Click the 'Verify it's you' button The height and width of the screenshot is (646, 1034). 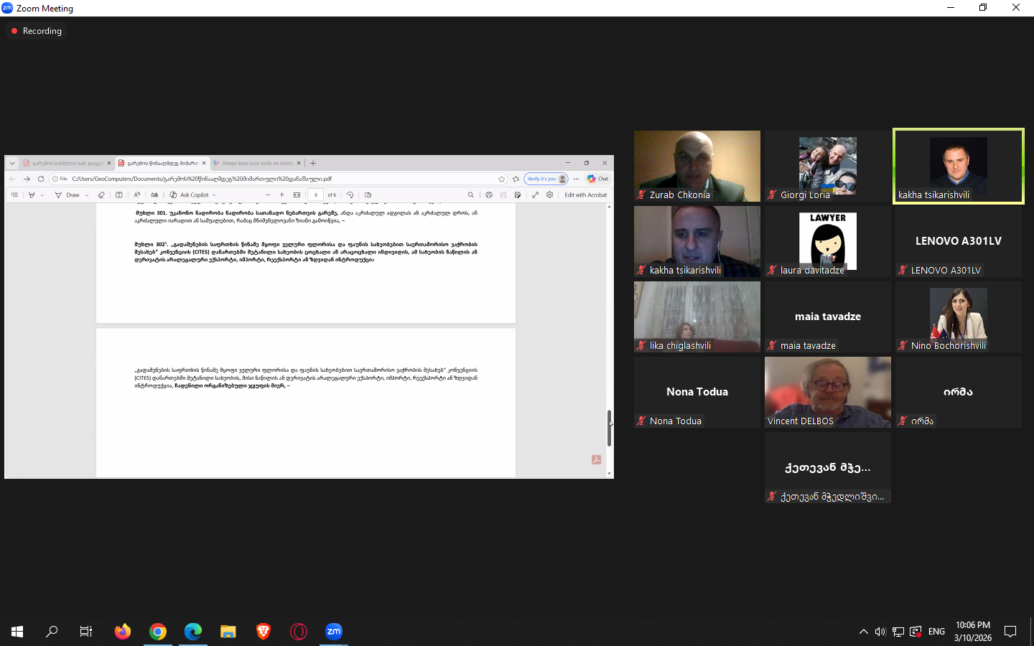tap(545, 179)
